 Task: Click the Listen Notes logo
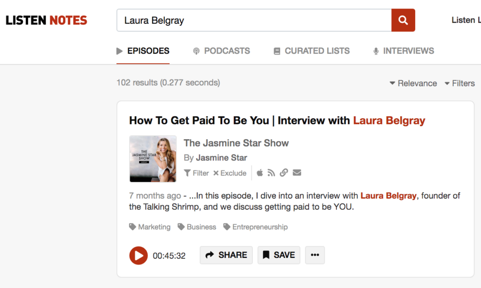click(47, 21)
